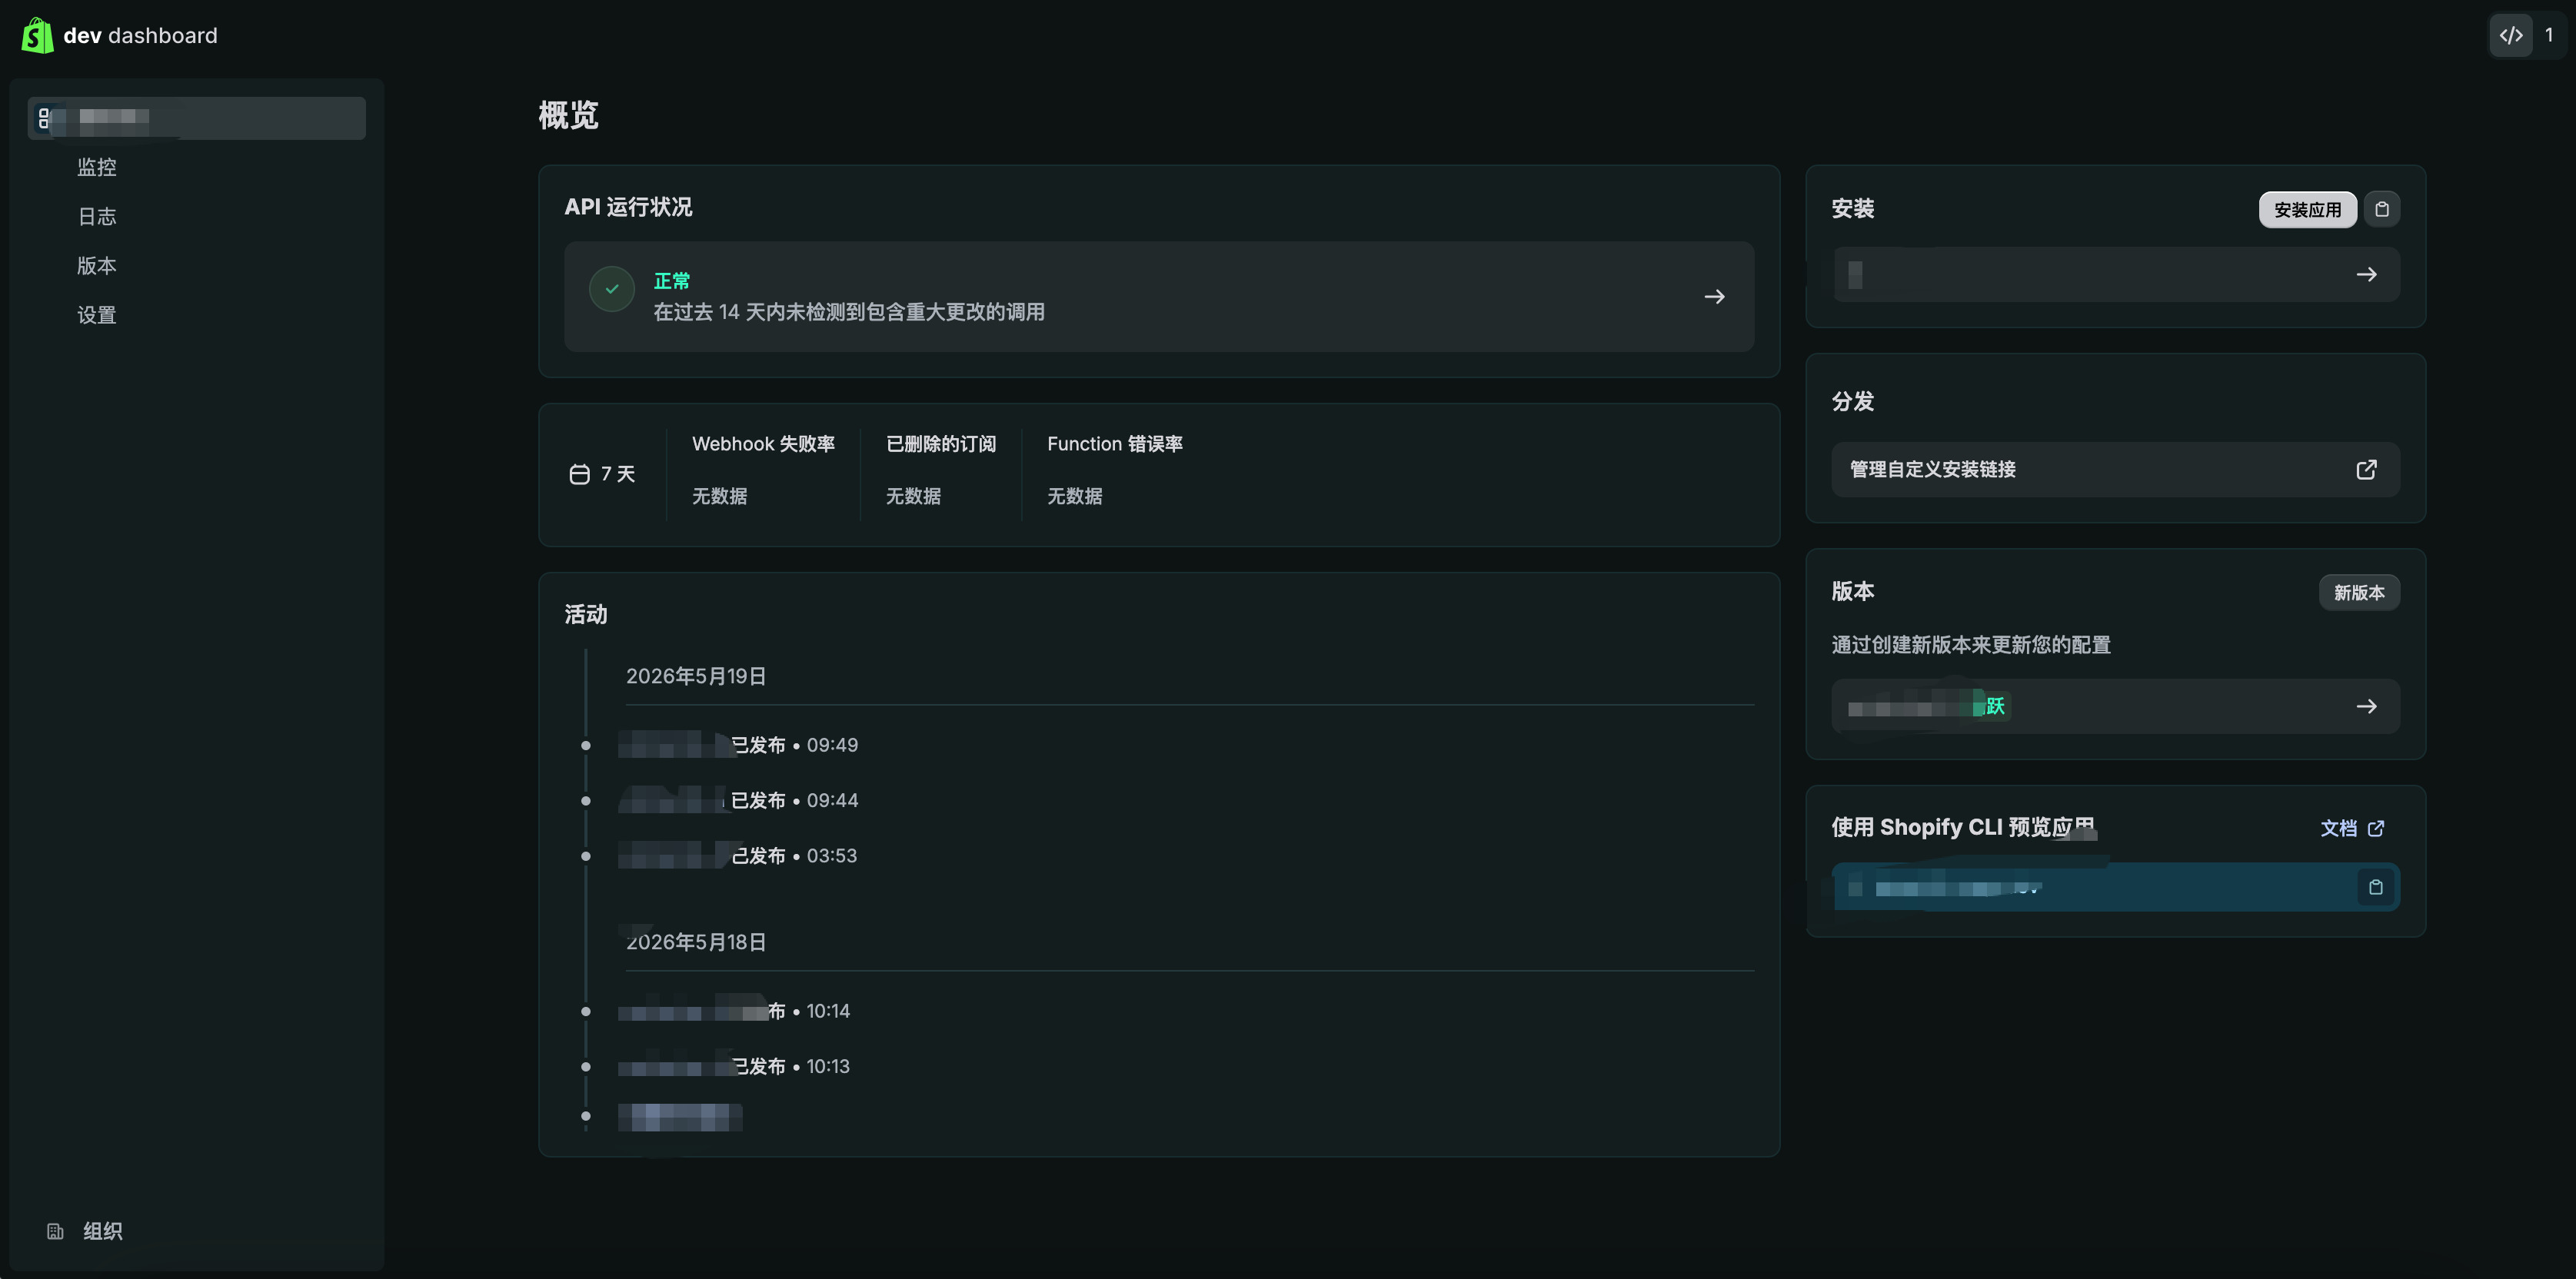This screenshot has width=2576, height=1279.
Task: Click the 09:49 已发布 activity entry
Action: [738, 746]
